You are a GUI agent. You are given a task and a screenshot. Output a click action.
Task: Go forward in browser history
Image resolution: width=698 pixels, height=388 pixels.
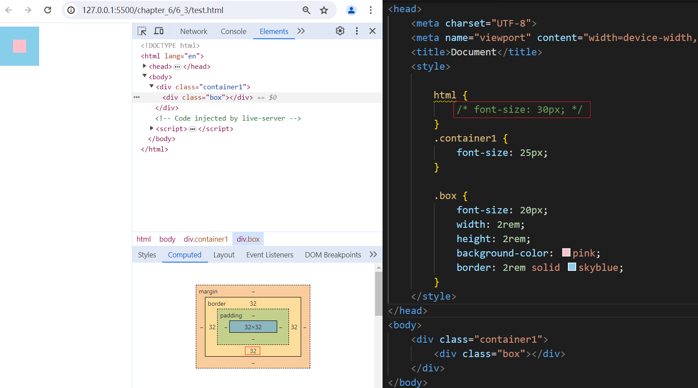point(28,10)
